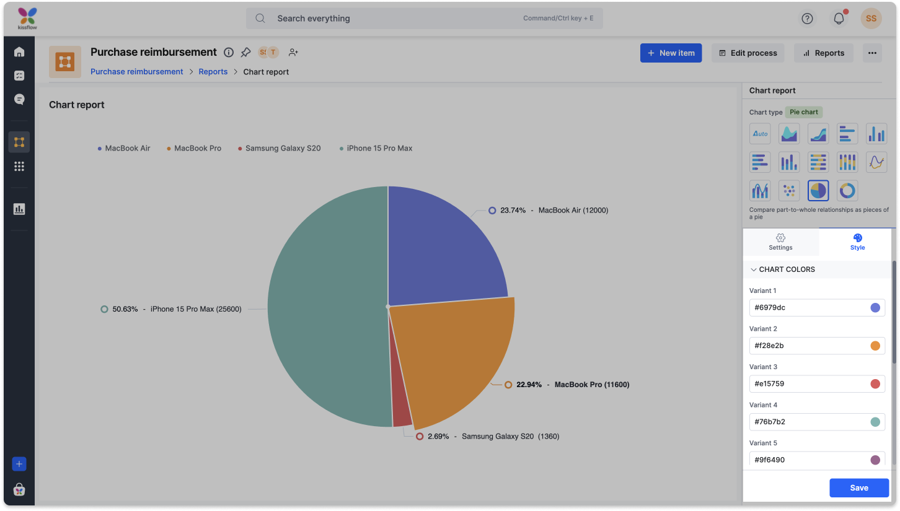Toggle the Samsung Galaxy S20 legend entry
This screenshot has height=511, width=900.
click(x=280, y=149)
